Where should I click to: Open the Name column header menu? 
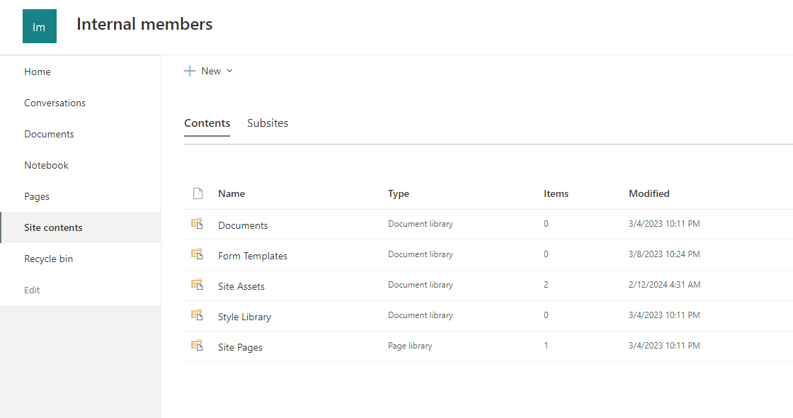231,193
